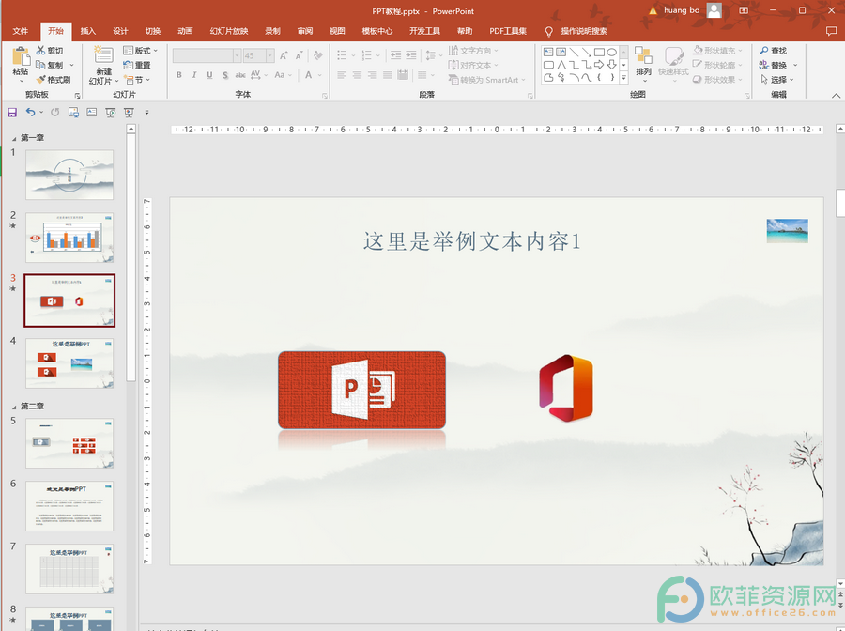Click the image insert icon in quick access toolbar
The width and height of the screenshot is (845, 631).
tap(73, 112)
